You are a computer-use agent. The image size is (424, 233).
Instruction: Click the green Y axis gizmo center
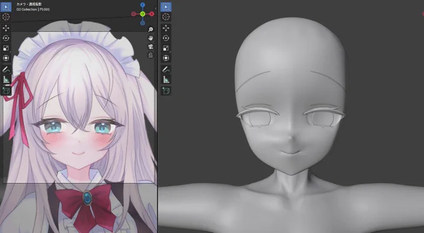143,14
